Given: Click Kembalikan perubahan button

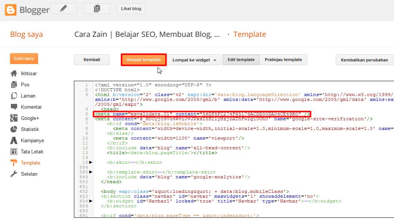Looking at the screenshot, I should [364, 60].
